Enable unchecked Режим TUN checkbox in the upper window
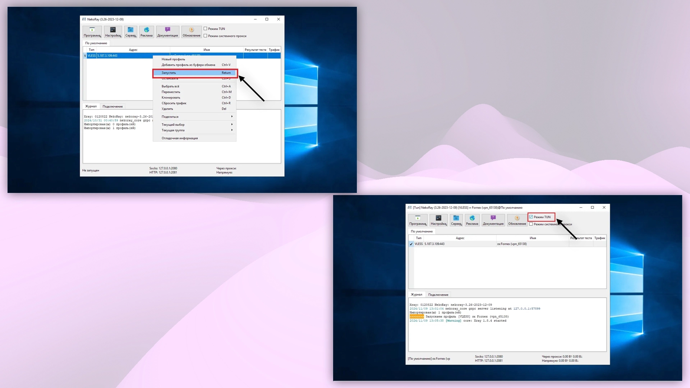690x388 pixels. click(x=206, y=29)
